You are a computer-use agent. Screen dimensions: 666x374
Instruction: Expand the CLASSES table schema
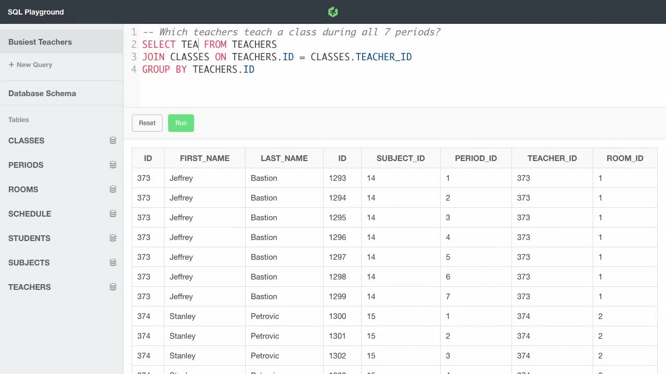(26, 140)
